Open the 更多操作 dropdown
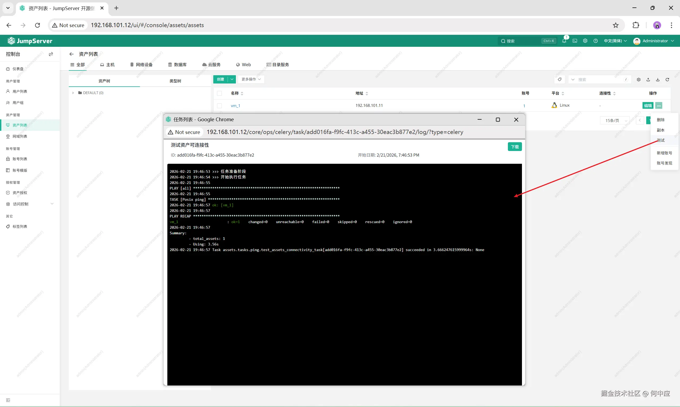This screenshot has width=680, height=407. click(x=251, y=79)
